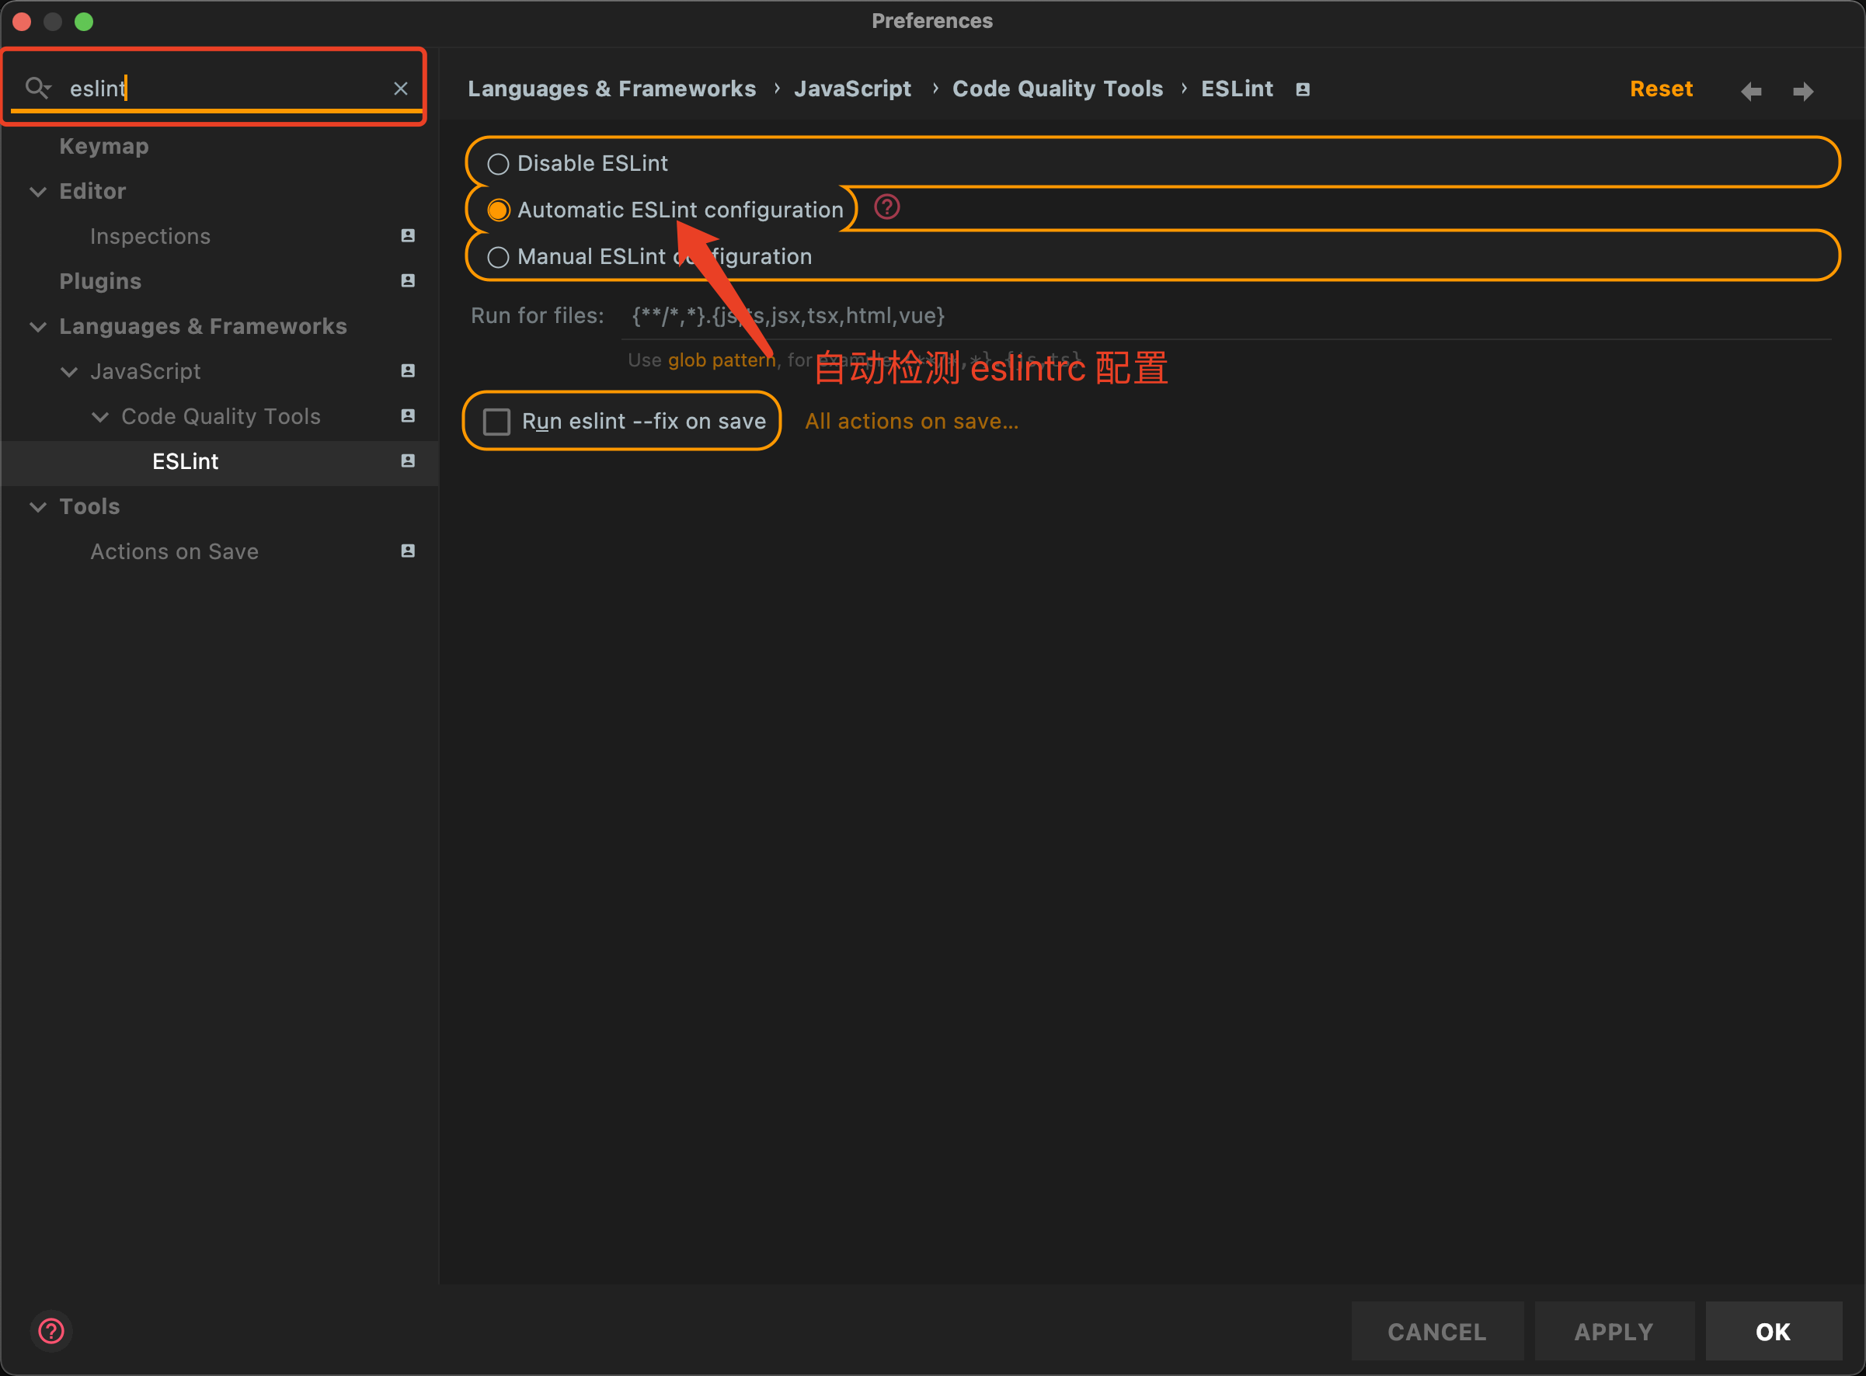Select Languages & Frameworks in sidebar
Screen dimensions: 1866x1376
coord(204,326)
